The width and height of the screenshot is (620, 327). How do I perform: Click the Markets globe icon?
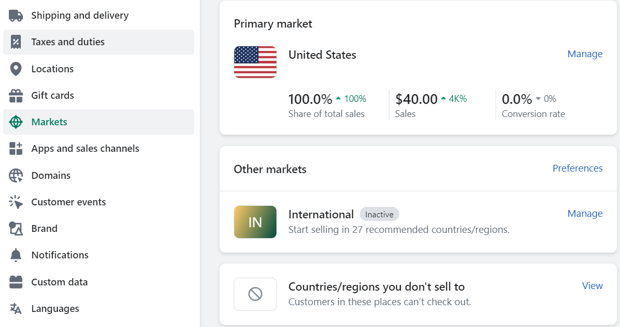pyautogui.click(x=16, y=122)
